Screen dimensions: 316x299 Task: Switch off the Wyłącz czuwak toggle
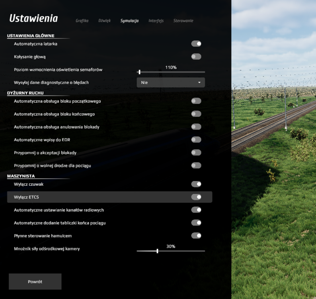[x=196, y=184]
